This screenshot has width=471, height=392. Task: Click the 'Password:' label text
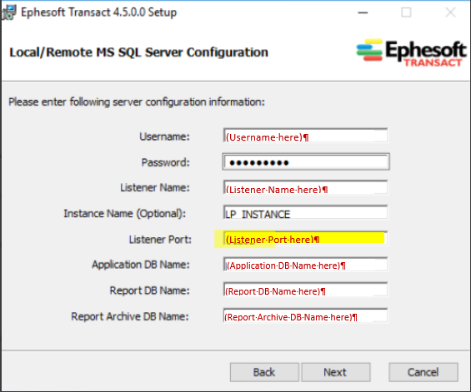pos(166,162)
